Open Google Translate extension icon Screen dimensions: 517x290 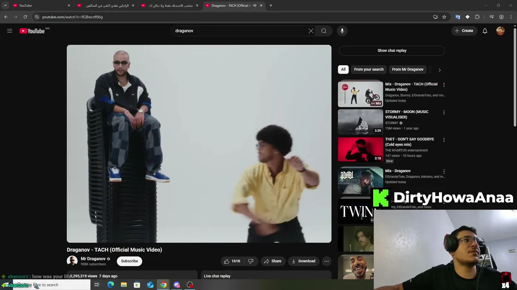(x=458, y=17)
